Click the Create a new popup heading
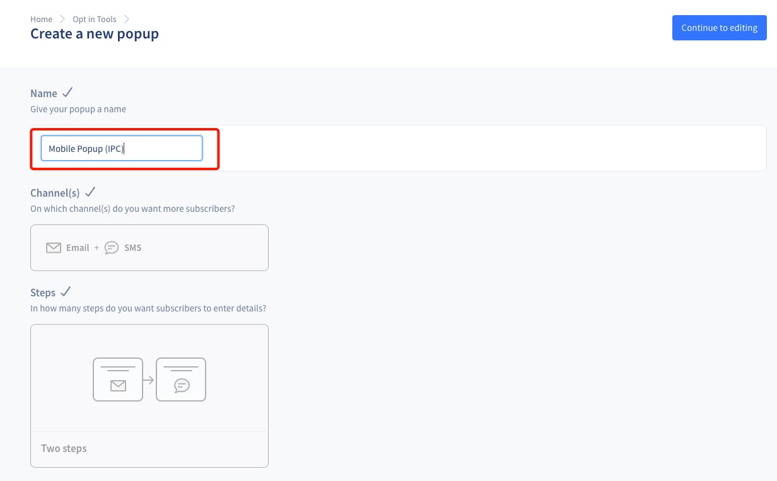777x481 pixels. point(95,33)
